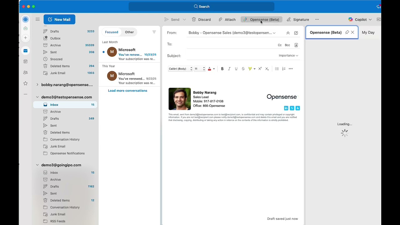This screenshot has height=225, width=400.
Task: Open the address book contacts icon
Action: (x=296, y=45)
